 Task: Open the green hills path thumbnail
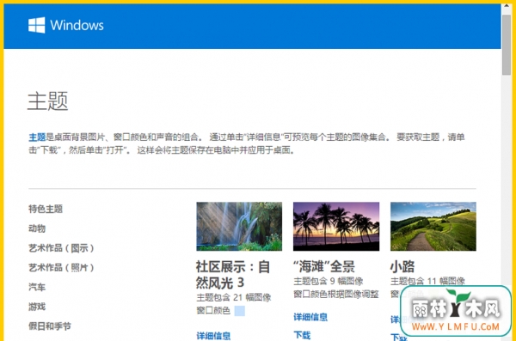click(433, 226)
